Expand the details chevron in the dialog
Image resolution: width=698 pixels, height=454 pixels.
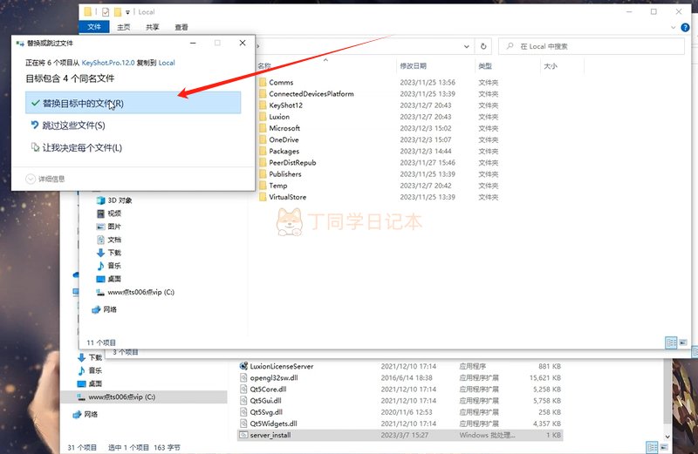31,179
